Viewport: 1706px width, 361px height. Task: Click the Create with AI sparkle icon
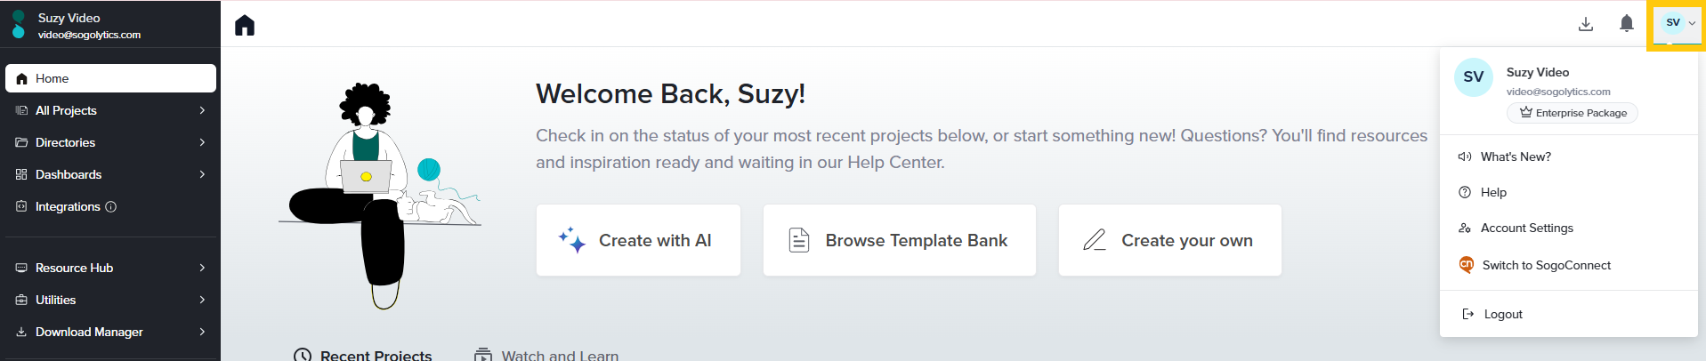tap(571, 240)
